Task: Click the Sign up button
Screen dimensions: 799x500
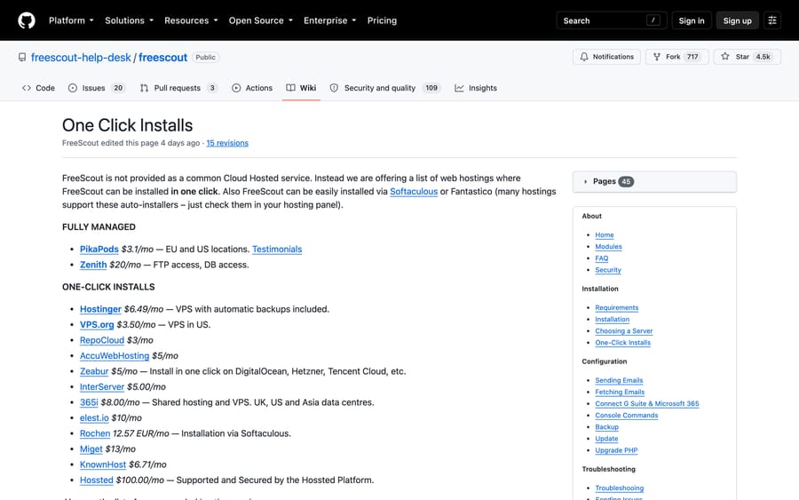Action: (737, 20)
